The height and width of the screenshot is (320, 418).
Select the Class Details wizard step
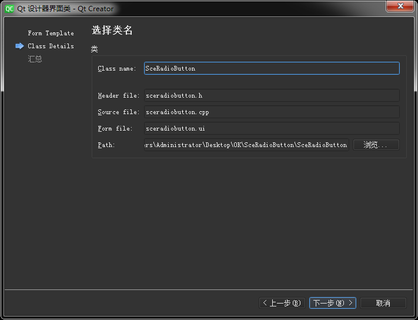(x=51, y=46)
